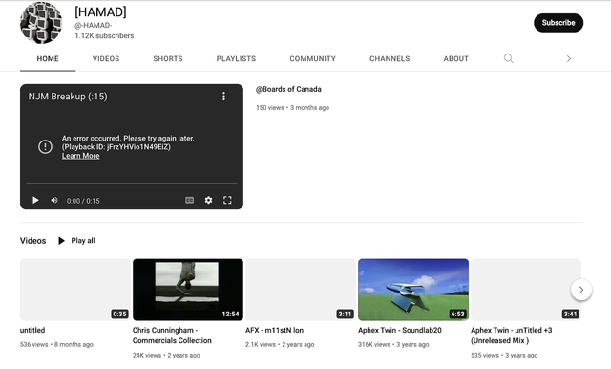Click the 'untitled' video title
The image size is (611, 369).
32,330
